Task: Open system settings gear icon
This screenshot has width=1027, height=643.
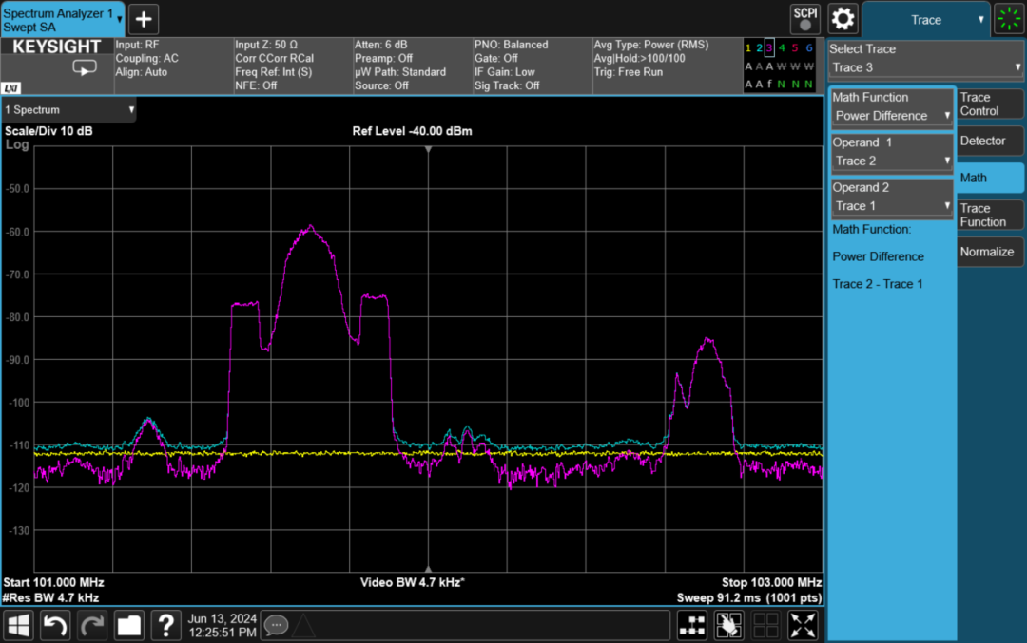Action: pos(843,18)
